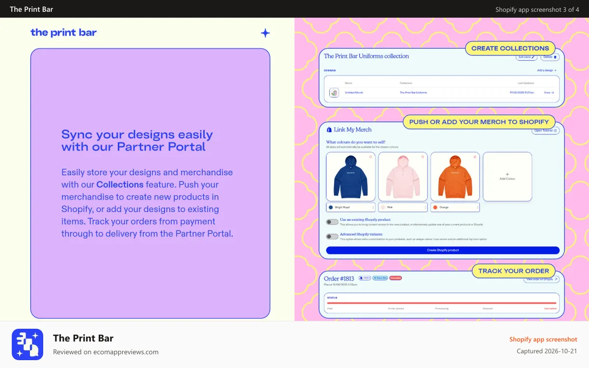589x368 pixels.
Task: Toggle Use an existing Shopify product
Action: pyautogui.click(x=332, y=222)
